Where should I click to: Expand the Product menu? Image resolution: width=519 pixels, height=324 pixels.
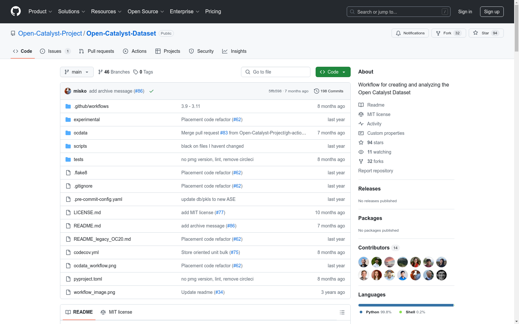tap(40, 11)
